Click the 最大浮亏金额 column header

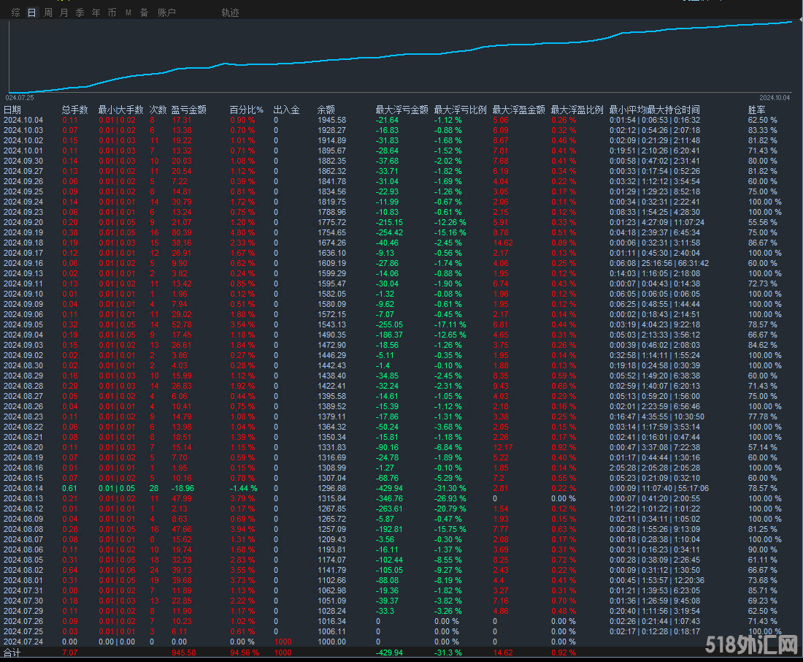coord(401,110)
